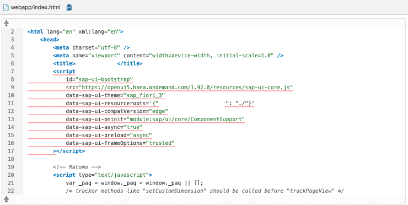Click the openui5.hana.ondemand.com src URL
This screenshot has height=205, width=408.
tap(186, 88)
